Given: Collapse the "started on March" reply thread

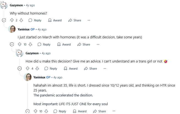Looking at the screenshot, I should click(x=12, y=44).
